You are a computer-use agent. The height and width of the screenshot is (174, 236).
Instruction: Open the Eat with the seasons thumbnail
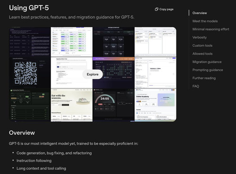point(72,105)
